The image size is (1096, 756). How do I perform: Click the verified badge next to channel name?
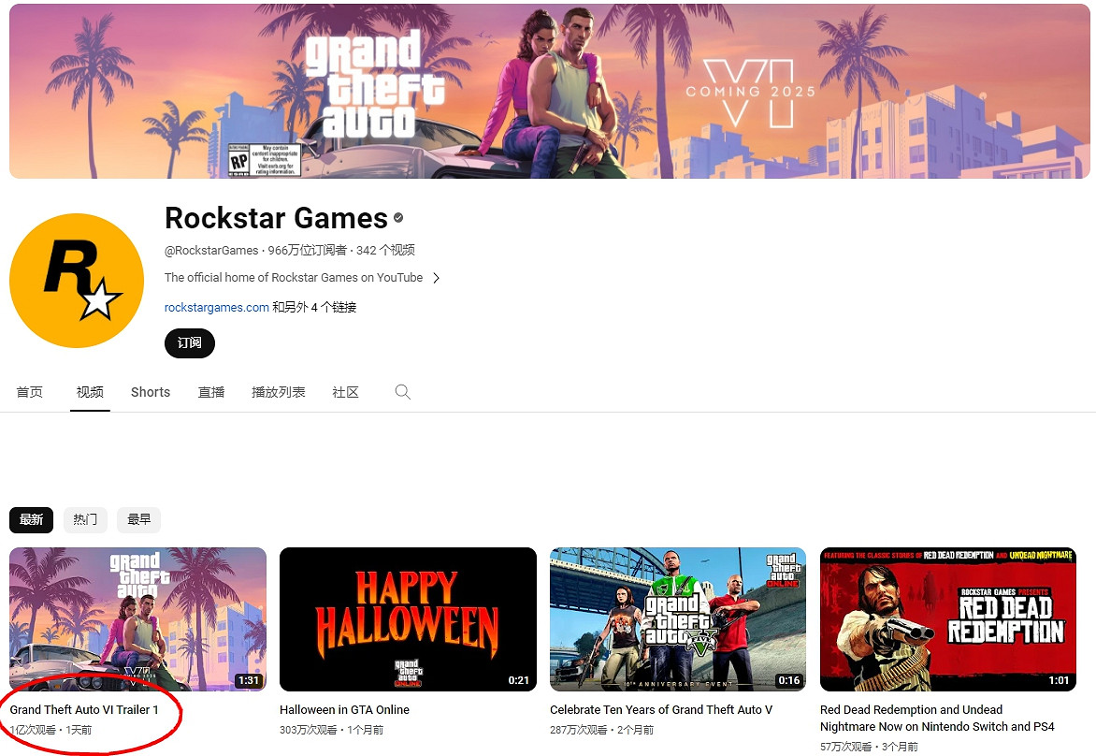click(397, 218)
